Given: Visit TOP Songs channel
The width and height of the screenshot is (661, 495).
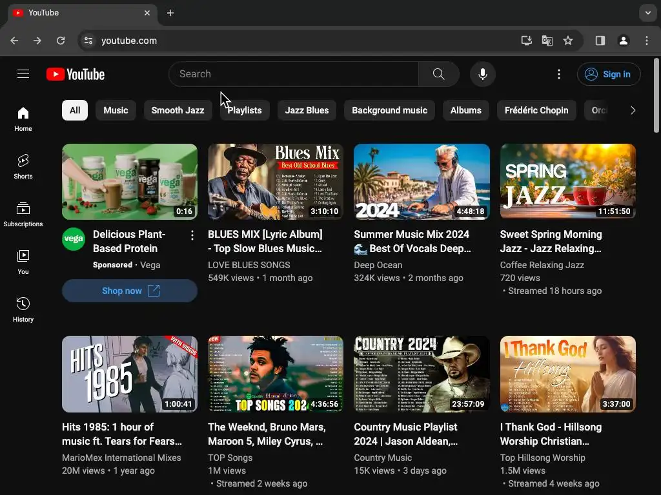Looking at the screenshot, I should [230, 458].
